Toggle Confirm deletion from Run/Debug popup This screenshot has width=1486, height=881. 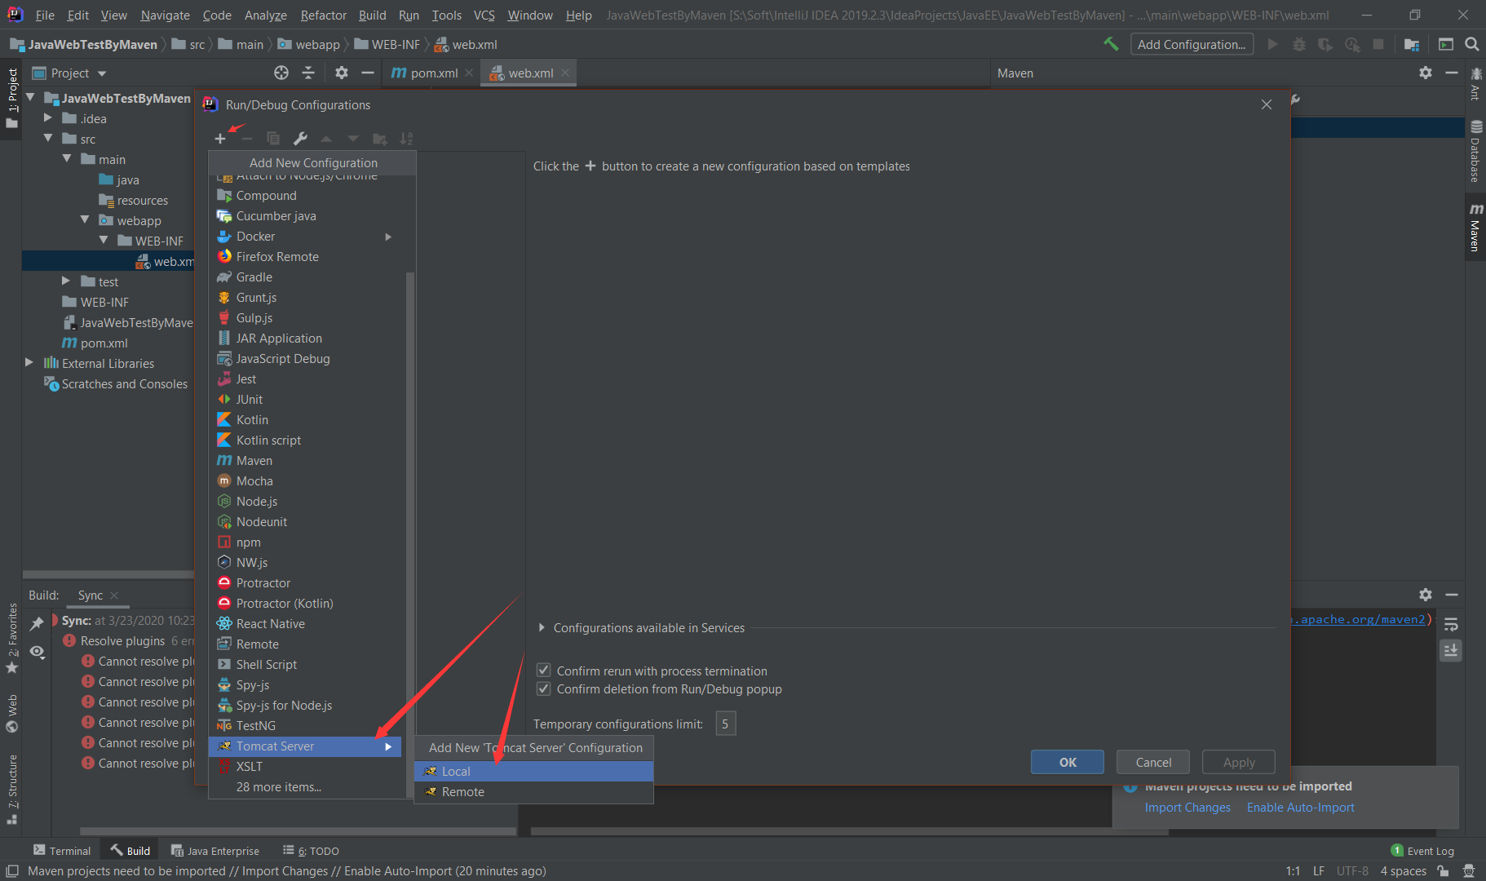coord(543,688)
